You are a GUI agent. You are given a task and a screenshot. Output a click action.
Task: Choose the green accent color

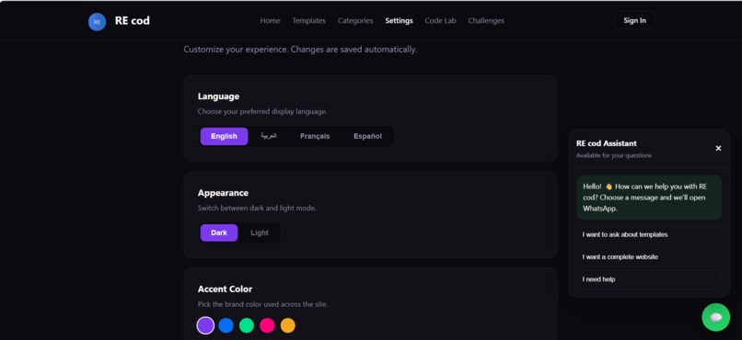[247, 325]
